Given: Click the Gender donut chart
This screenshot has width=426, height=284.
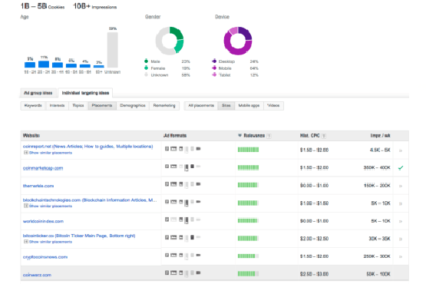Looking at the screenshot, I should coord(170,41).
